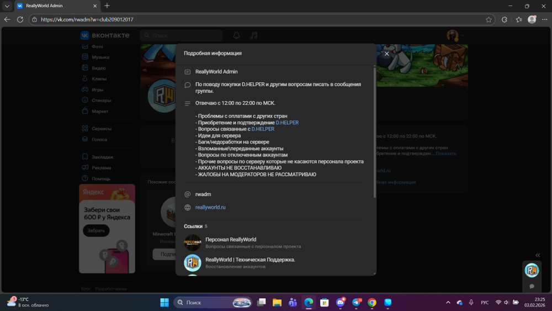Click the Забрать button in Яндекс ad
Image resolution: width=552 pixels, height=311 pixels.
point(96,231)
